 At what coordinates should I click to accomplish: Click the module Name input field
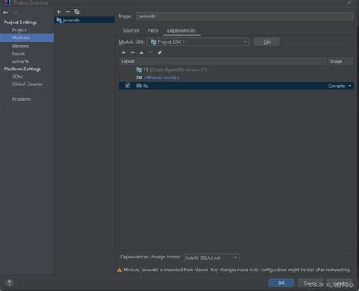[x=245, y=17]
